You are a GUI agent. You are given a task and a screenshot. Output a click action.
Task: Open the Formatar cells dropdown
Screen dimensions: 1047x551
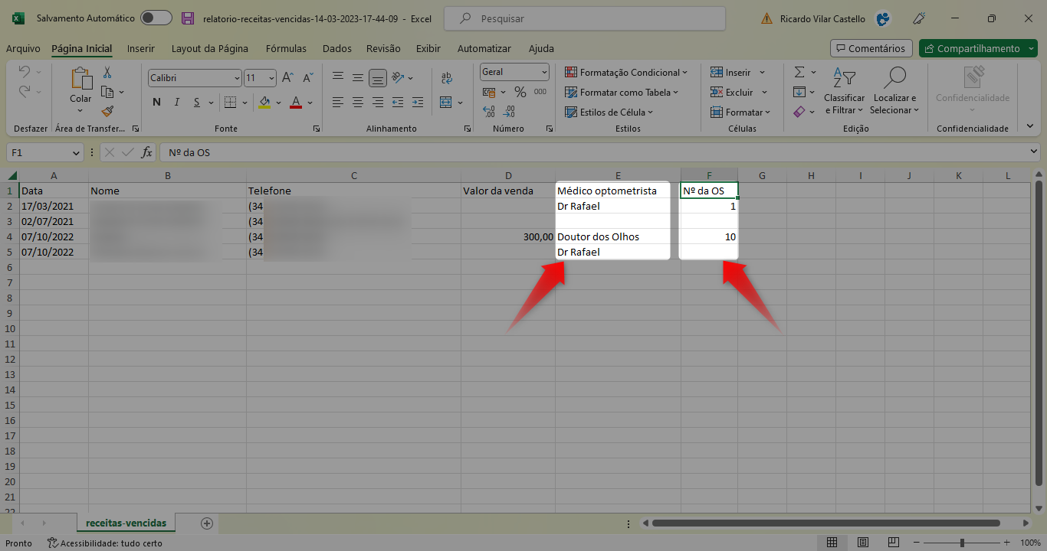tap(740, 112)
